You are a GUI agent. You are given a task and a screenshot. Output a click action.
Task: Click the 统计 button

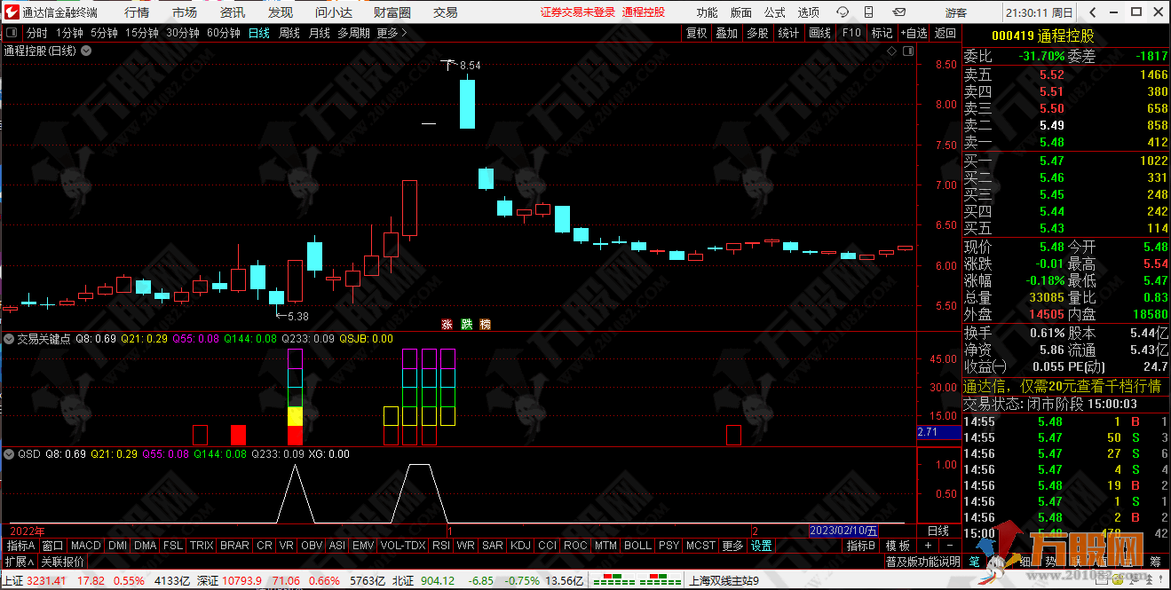coord(788,33)
